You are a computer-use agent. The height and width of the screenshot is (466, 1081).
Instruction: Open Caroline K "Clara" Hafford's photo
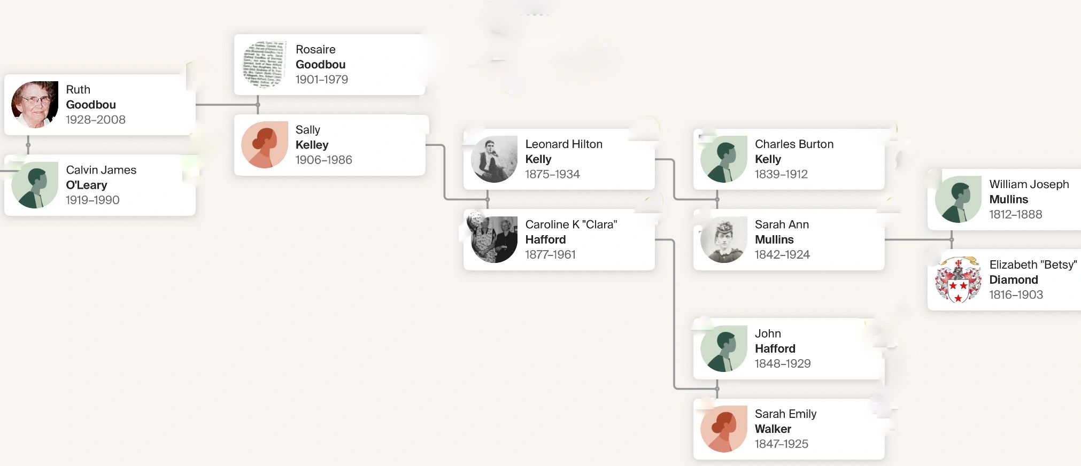click(494, 239)
